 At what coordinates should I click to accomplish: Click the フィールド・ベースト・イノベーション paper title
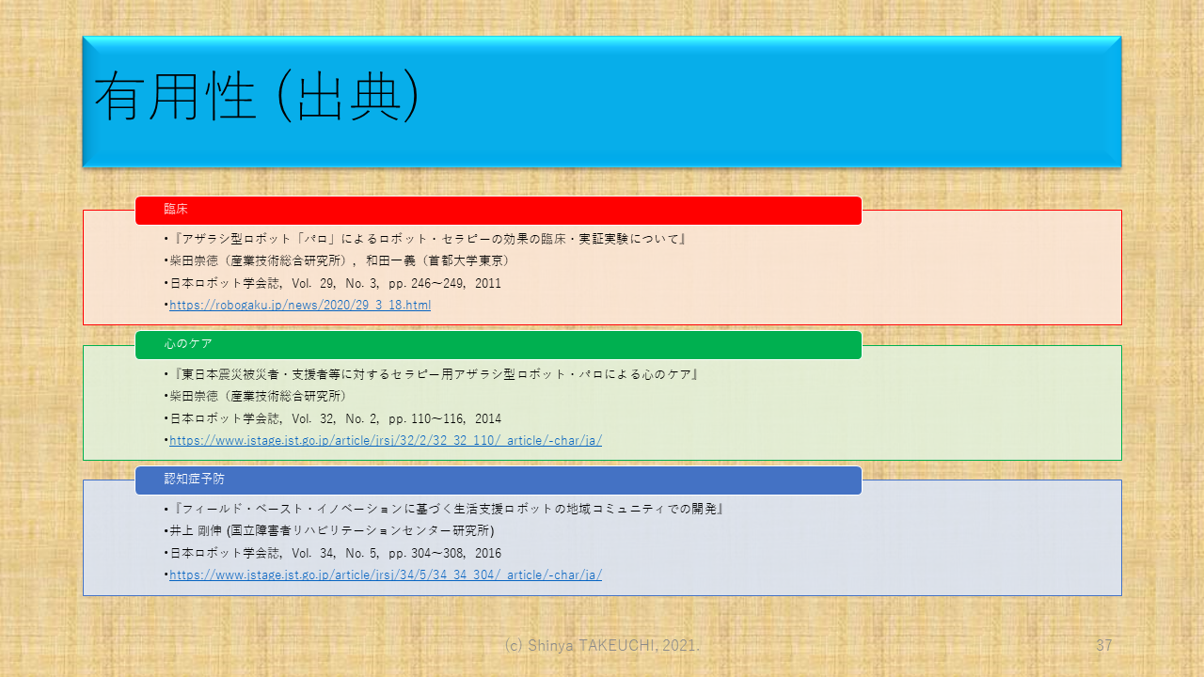click(x=445, y=509)
